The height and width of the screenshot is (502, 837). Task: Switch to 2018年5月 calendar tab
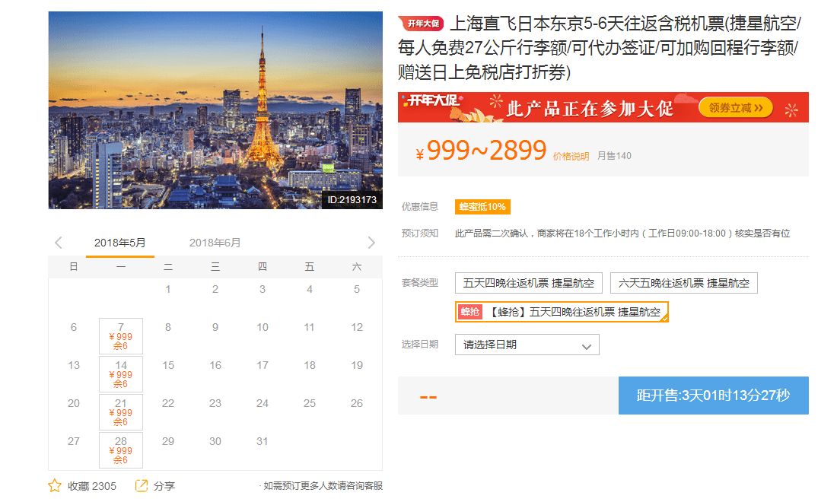[120, 243]
